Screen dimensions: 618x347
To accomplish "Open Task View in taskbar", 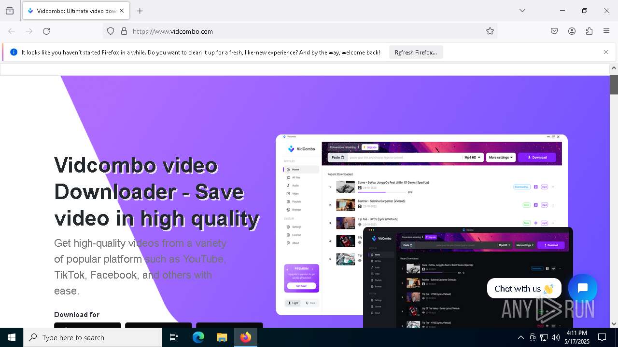I will [x=174, y=337].
